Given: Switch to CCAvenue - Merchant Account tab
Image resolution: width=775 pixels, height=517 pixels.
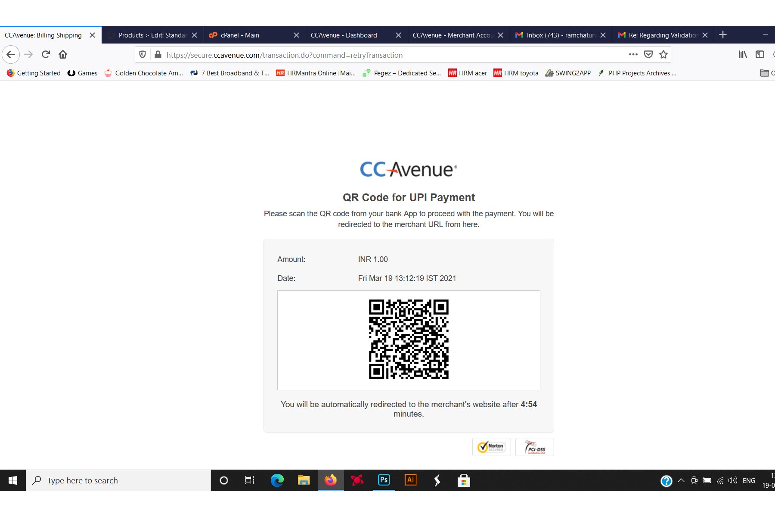Looking at the screenshot, I should [459, 35].
